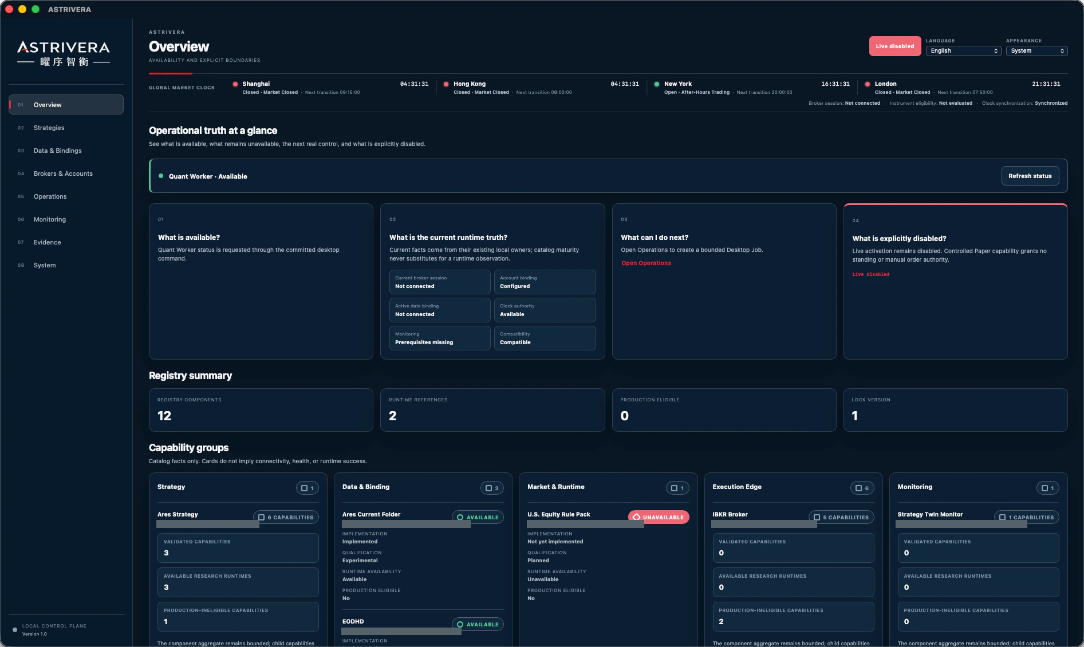The height and width of the screenshot is (647, 1084).
Task: Open What is explicitly disabled card
Action: click(955, 282)
